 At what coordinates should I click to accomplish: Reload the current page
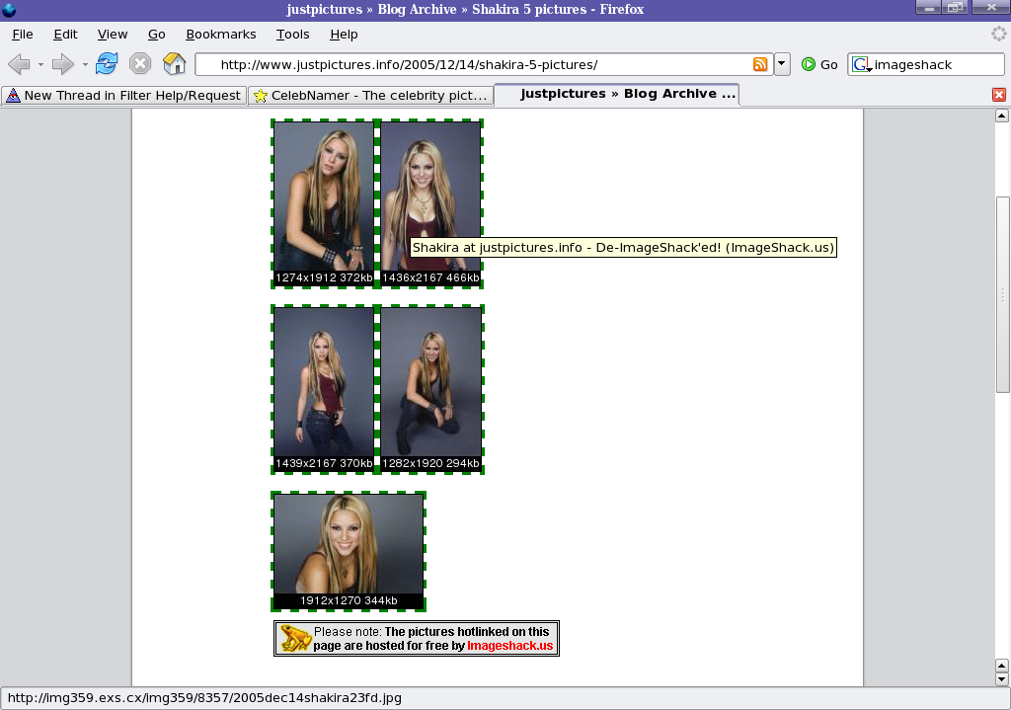pos(107,64)
